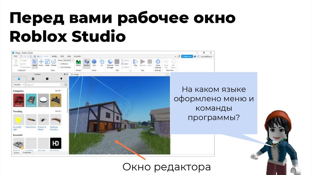312x175 pixels.
Task: Click See All next to Categories
Action: 58,91
